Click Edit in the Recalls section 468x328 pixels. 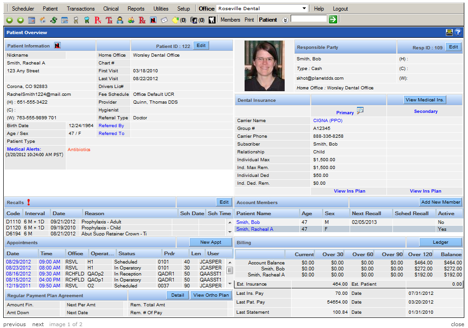(224, 202)
